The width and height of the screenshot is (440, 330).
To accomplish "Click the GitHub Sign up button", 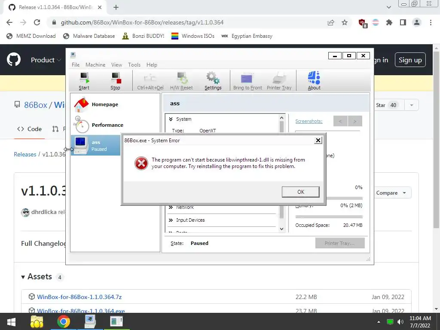I will [410, 60].
